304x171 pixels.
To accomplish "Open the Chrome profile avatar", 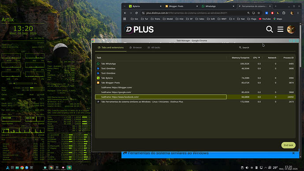I will point(292,13).
